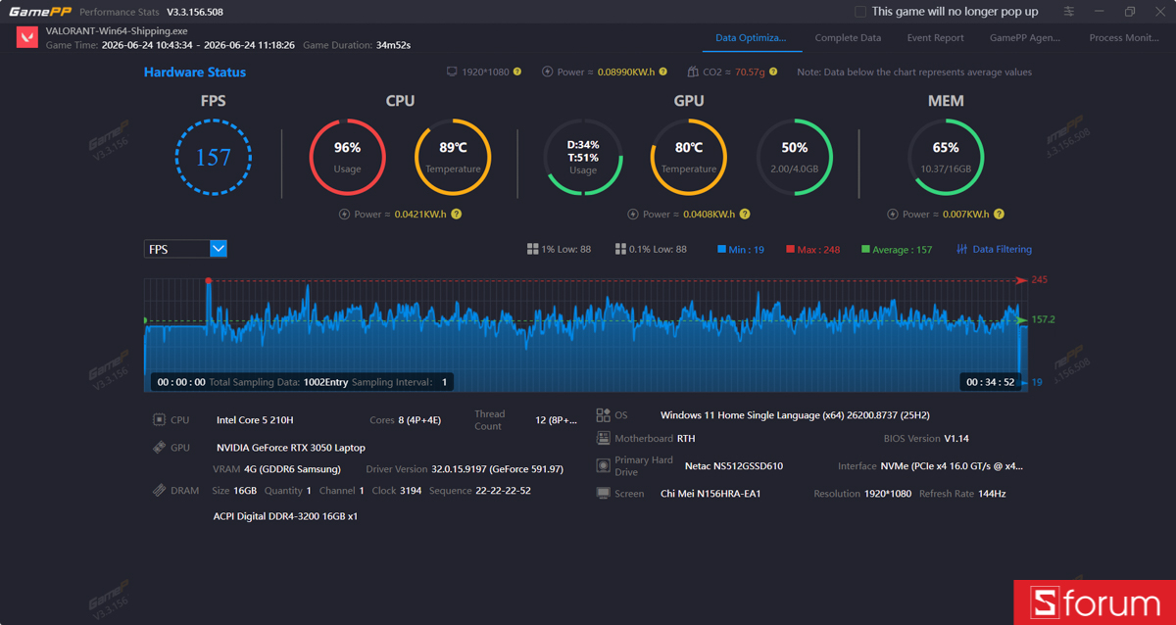The height and width of the screenshot is (625, 1176).
Task: Click the red max peak marker on chart
Action: pyautogui.click(x=209, y=281)
